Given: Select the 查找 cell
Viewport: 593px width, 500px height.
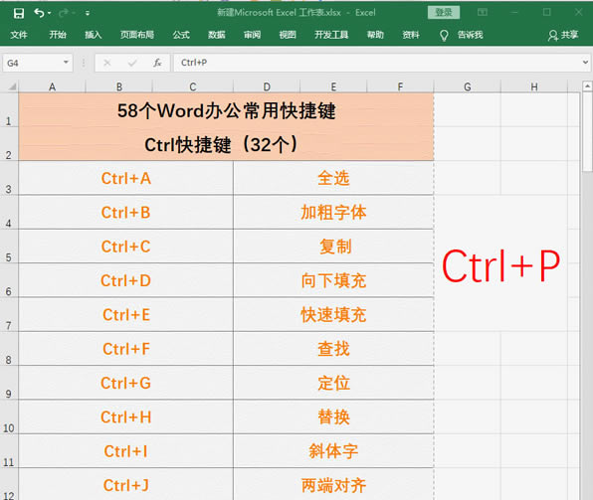Looking at the screenshot, I should pos(333,349).
